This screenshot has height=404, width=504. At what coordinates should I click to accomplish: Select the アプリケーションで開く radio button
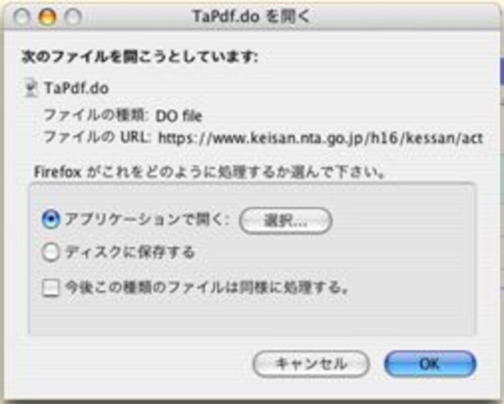tap(50, 220)
